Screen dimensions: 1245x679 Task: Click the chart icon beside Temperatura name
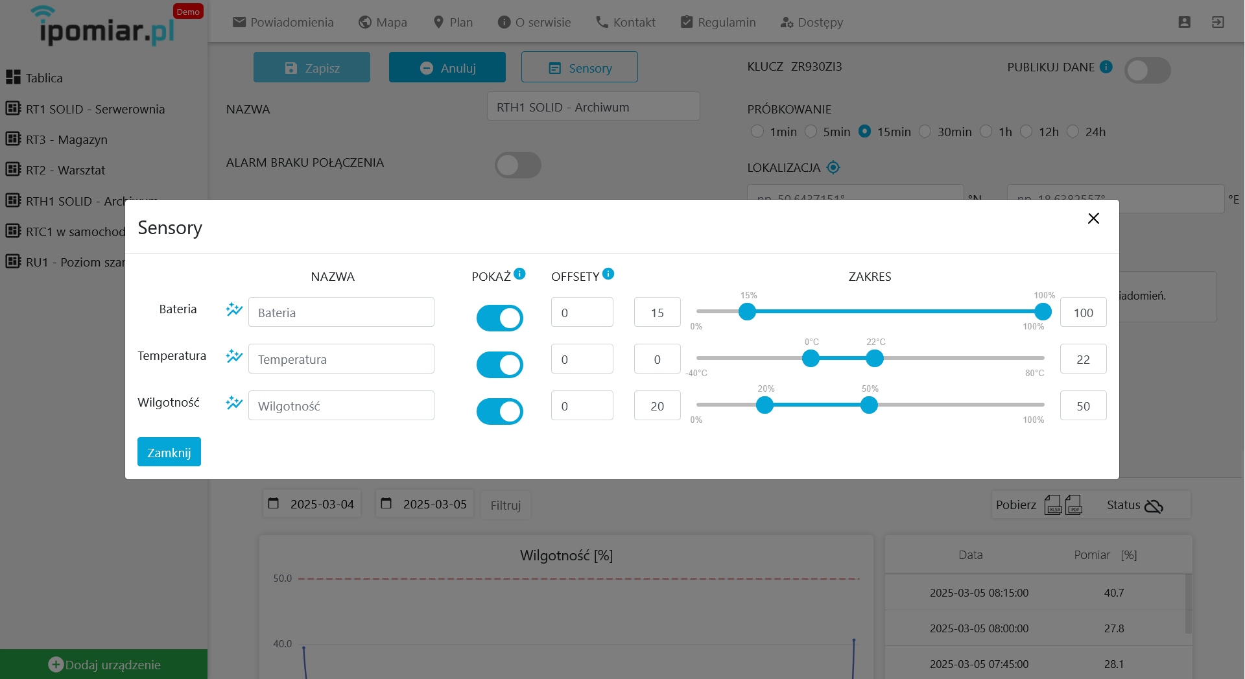click(x=234, y=356)
